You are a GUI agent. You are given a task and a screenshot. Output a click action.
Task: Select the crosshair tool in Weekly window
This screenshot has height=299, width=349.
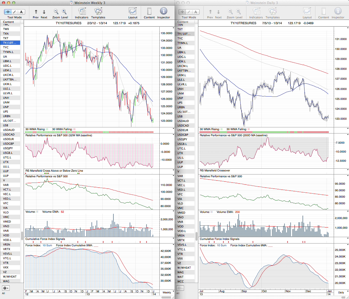8,12
